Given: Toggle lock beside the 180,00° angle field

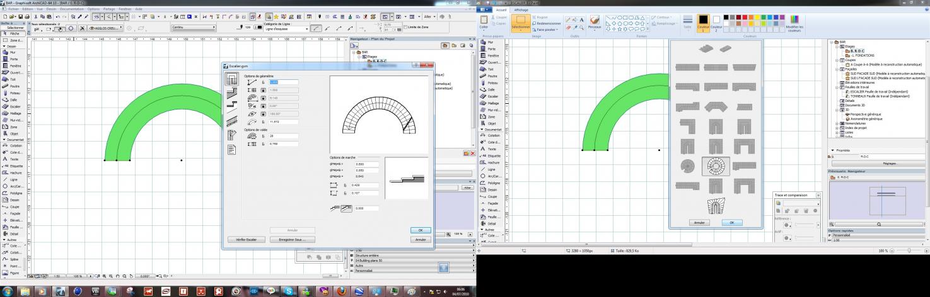Looking at the screenshot, I should point(263,113).
